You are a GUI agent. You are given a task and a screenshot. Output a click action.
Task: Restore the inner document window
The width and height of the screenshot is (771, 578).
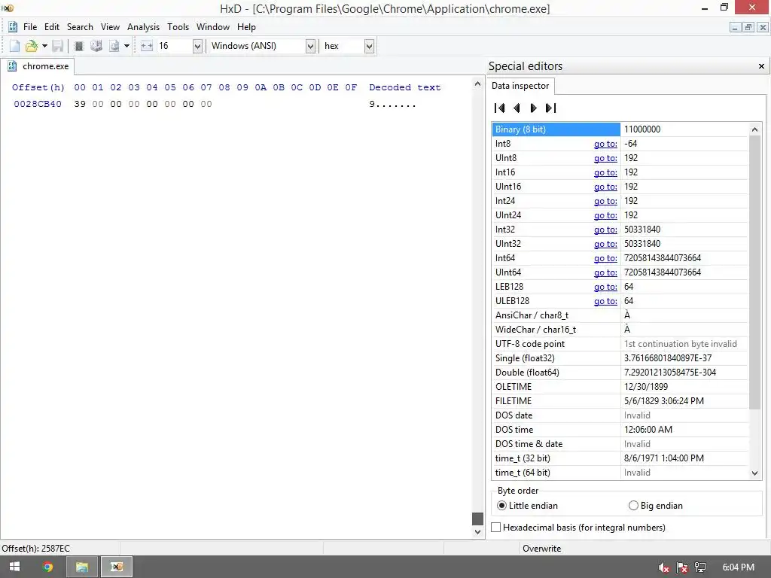pyautogui.click(x=748, y=28)
